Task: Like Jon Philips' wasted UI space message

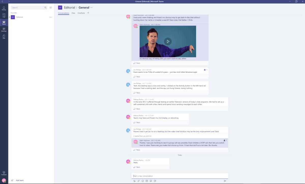Action: (x=205, y=70)
